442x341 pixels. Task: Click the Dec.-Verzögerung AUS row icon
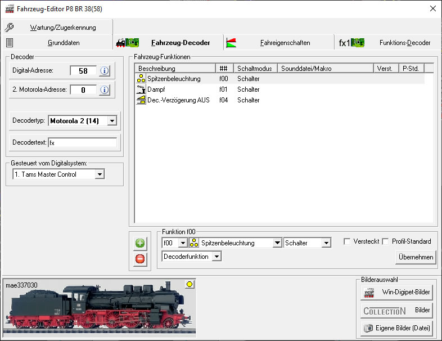point(141,100)
